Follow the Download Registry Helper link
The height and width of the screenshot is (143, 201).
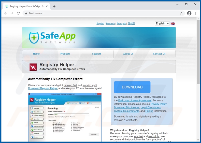click(43, 88)
